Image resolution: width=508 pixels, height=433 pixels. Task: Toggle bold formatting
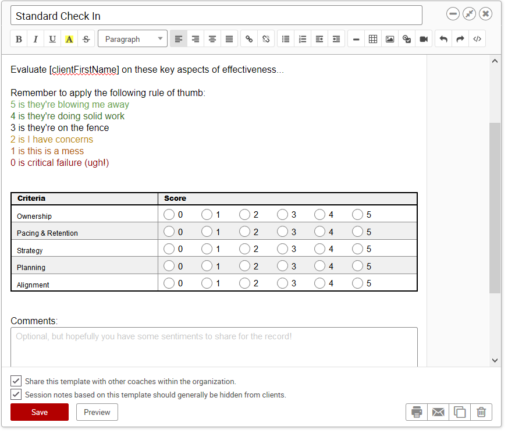coord(19,39)
